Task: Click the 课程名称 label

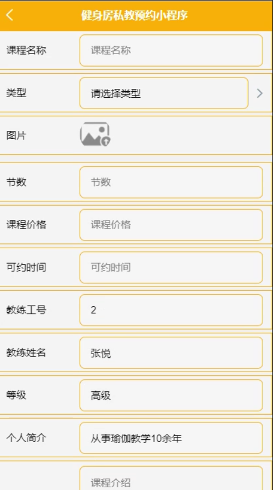Action: [x=26, y=50]
